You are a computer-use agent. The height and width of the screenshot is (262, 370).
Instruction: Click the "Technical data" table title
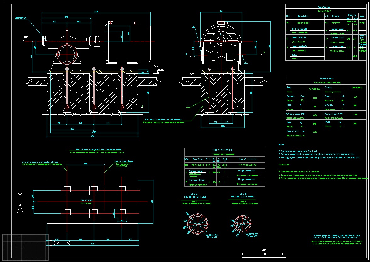coord(327,78)
